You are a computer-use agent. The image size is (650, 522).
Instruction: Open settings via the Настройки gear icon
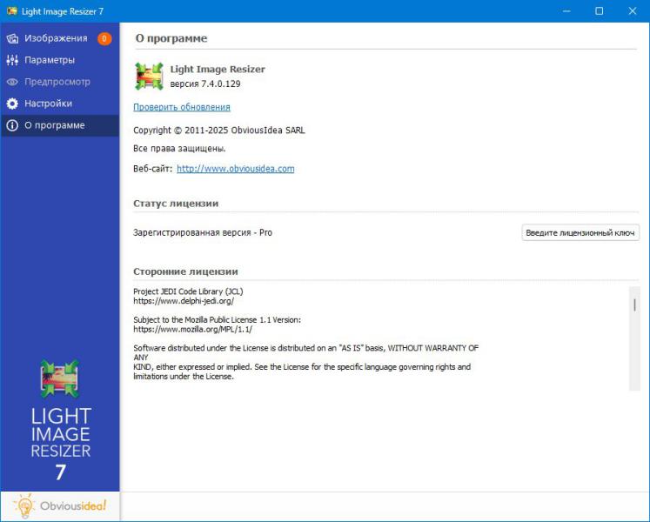pyautogui.click(x=12, y=104)
